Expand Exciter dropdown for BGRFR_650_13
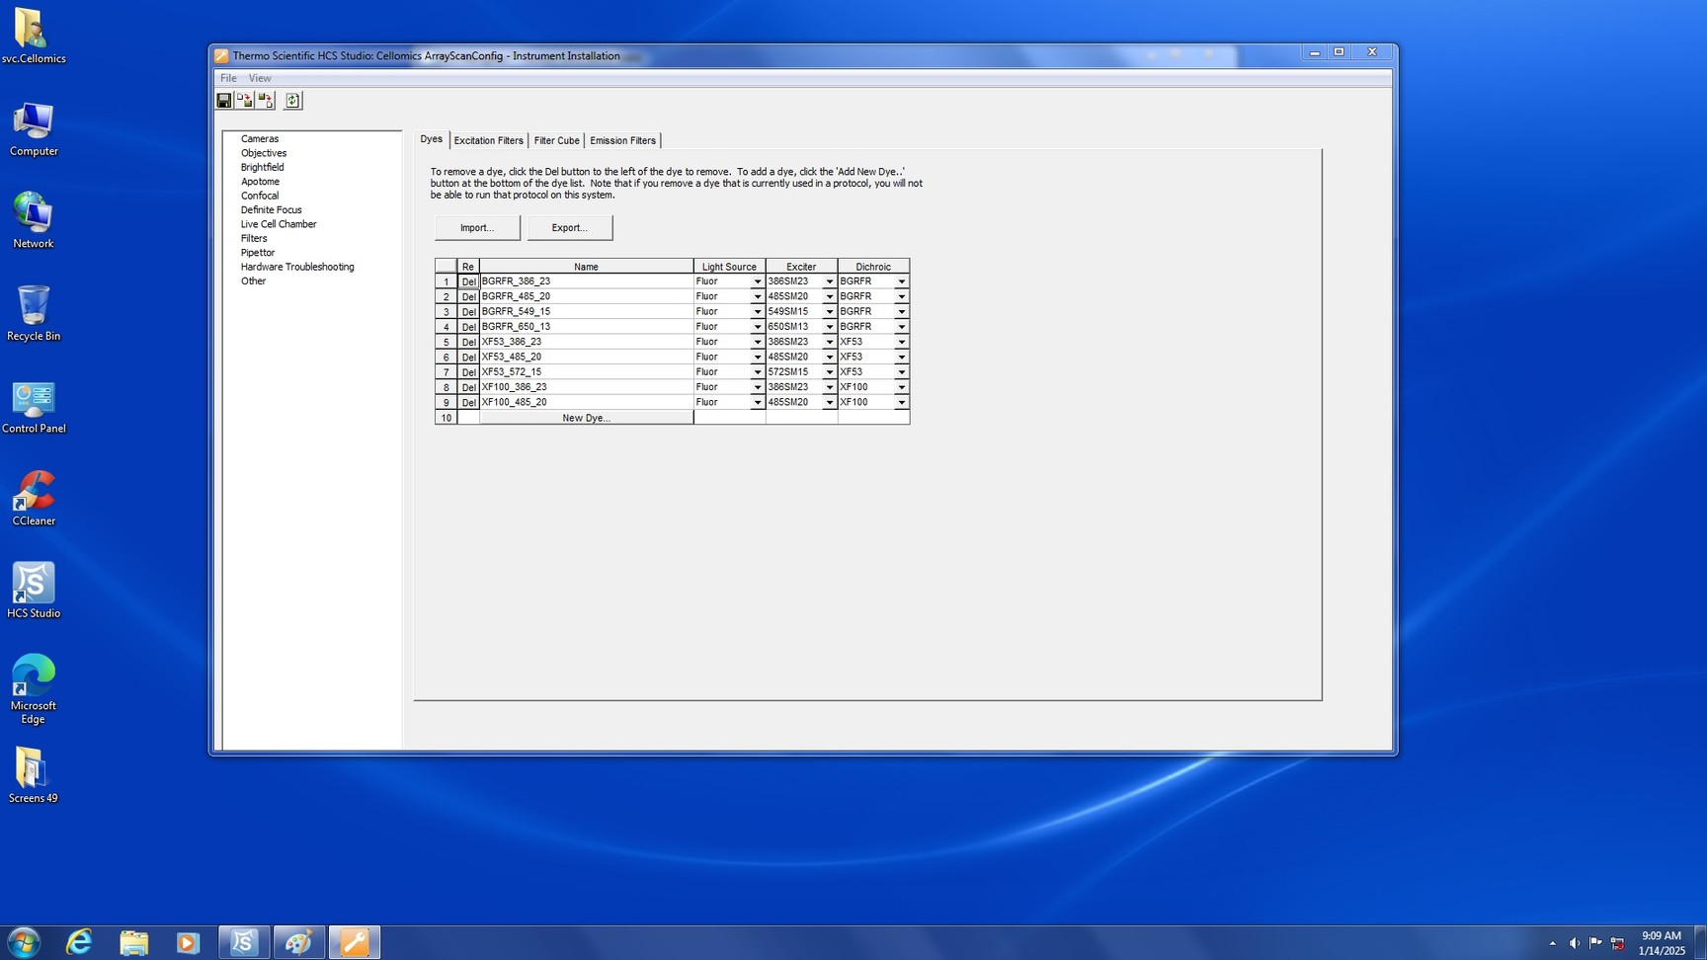 coord(829,327)
